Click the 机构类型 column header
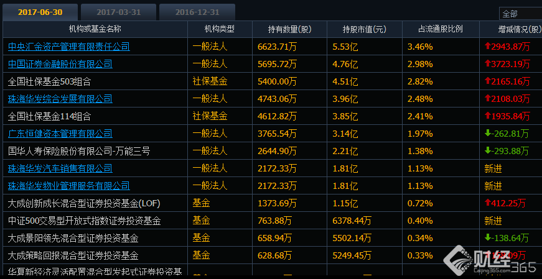 (220, 29)
